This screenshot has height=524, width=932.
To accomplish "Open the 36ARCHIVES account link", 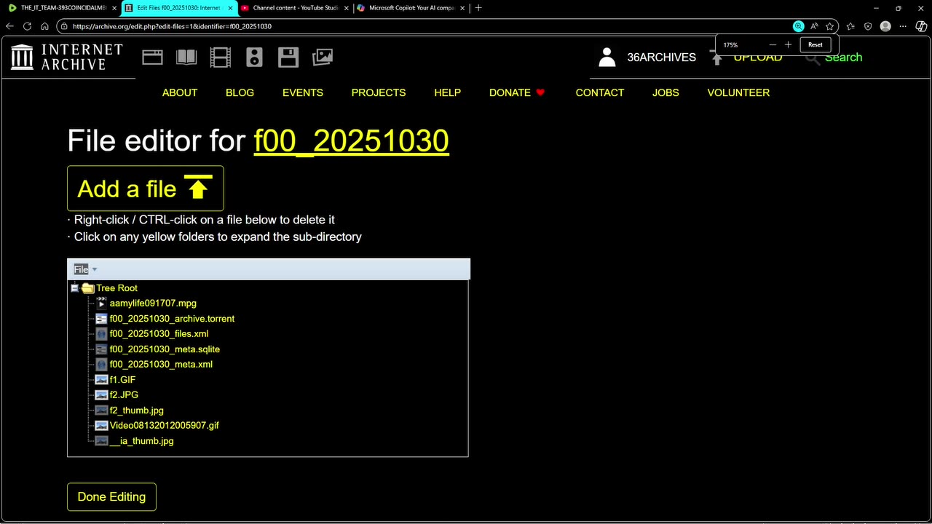I will (662, 57).
